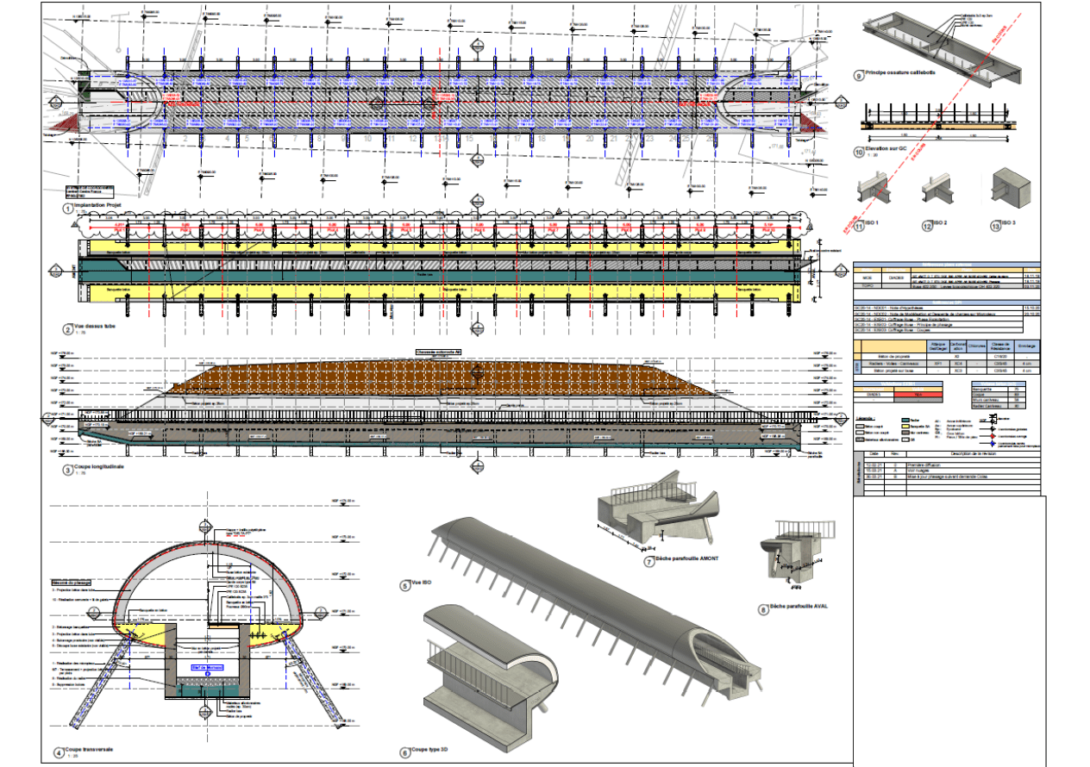
Task: Click the view number 9 bubble for Principe ossature
Action: click(859, 76)
